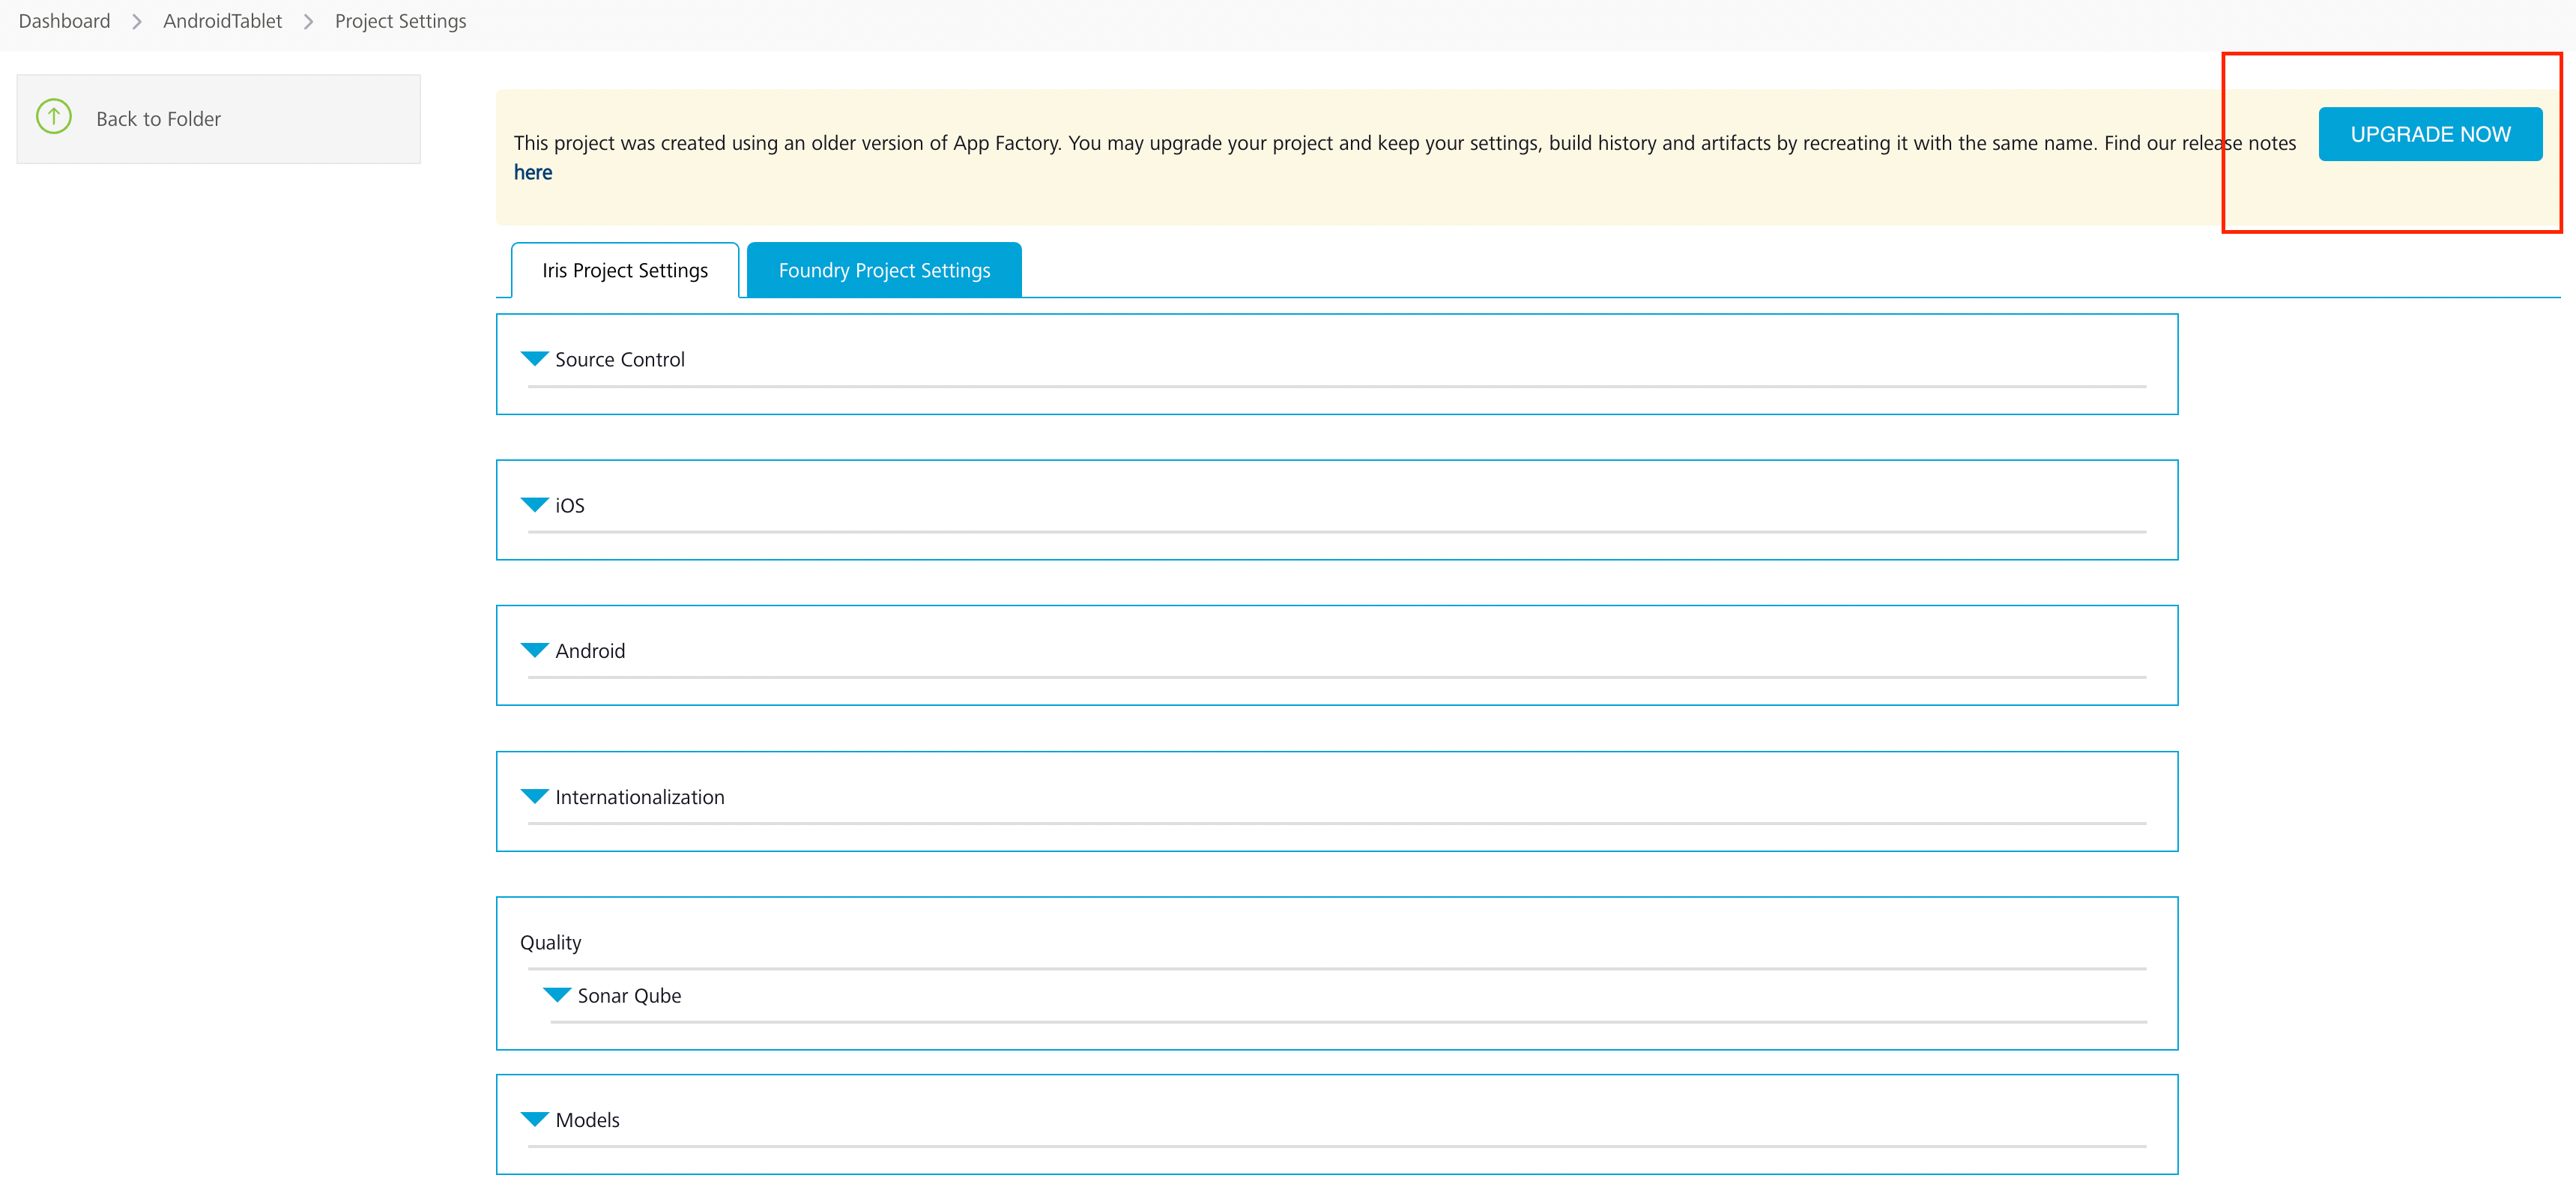Go to Dashboard breadcrumb

coord(64,21)
